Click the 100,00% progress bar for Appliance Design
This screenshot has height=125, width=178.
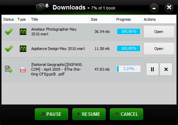(x=129, y=49)
